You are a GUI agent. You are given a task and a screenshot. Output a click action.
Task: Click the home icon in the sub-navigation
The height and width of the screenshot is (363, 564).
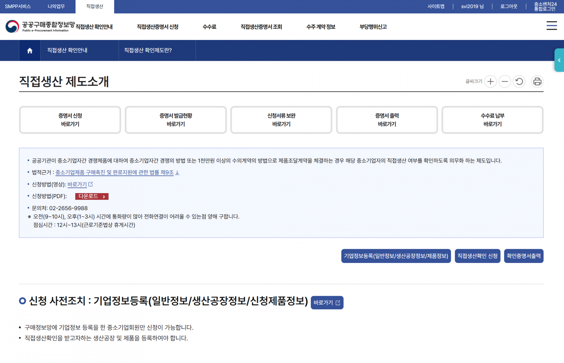pyautogui.click(x=30, y=50)
